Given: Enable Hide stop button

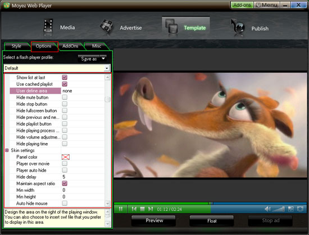Looking at the screenshot, I should 65,104.
